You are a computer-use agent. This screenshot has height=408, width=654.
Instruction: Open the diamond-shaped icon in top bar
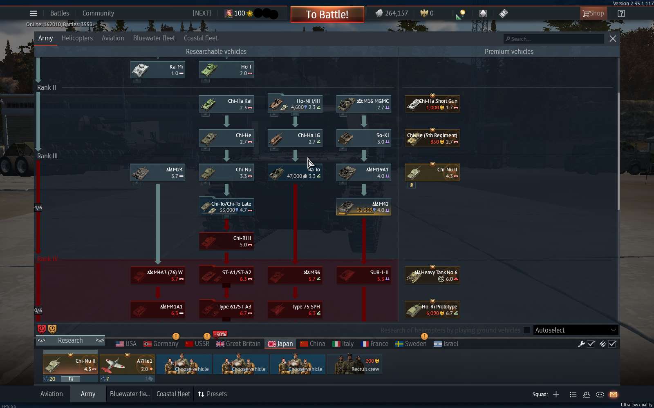[x=483, y=13]
